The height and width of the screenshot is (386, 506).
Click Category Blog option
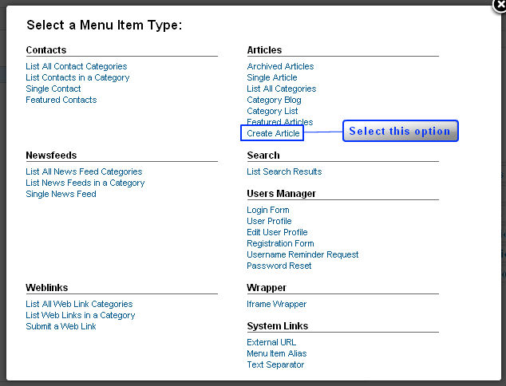[274, 100]
